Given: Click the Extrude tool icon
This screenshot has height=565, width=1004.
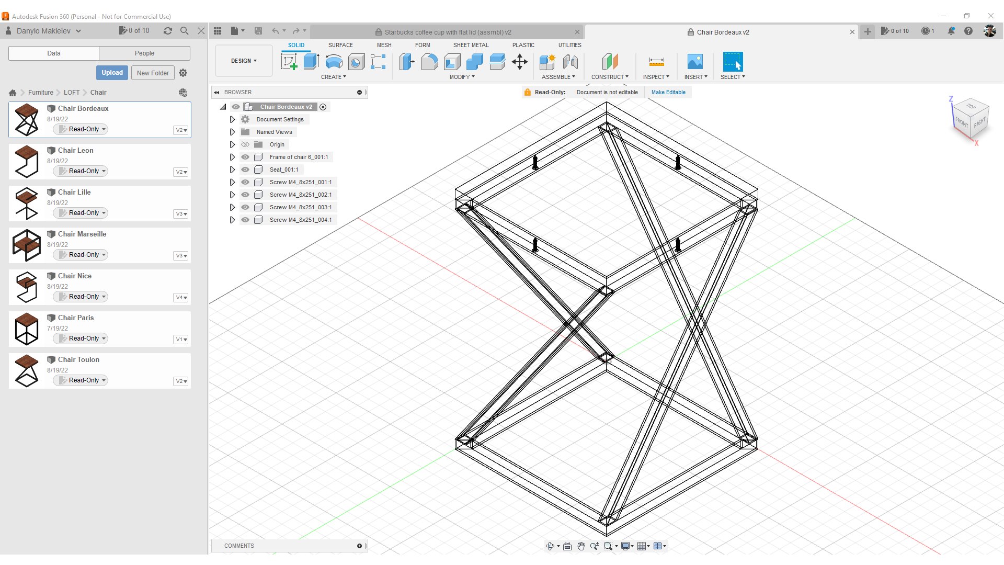Looking at the screenshot, I should pos(311,62).
